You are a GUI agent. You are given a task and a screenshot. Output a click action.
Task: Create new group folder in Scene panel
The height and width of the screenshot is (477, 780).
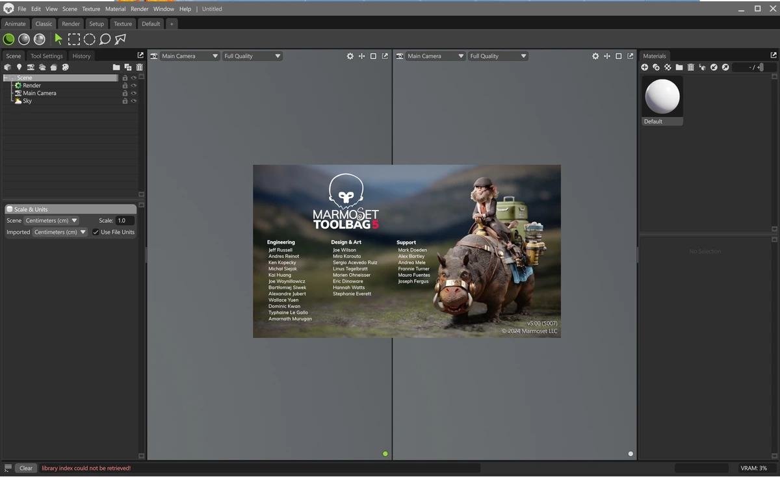coord(116,67)
